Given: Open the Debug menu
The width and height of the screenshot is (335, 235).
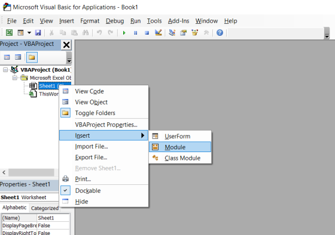Looking at the screenshot, I should (115, 21).
